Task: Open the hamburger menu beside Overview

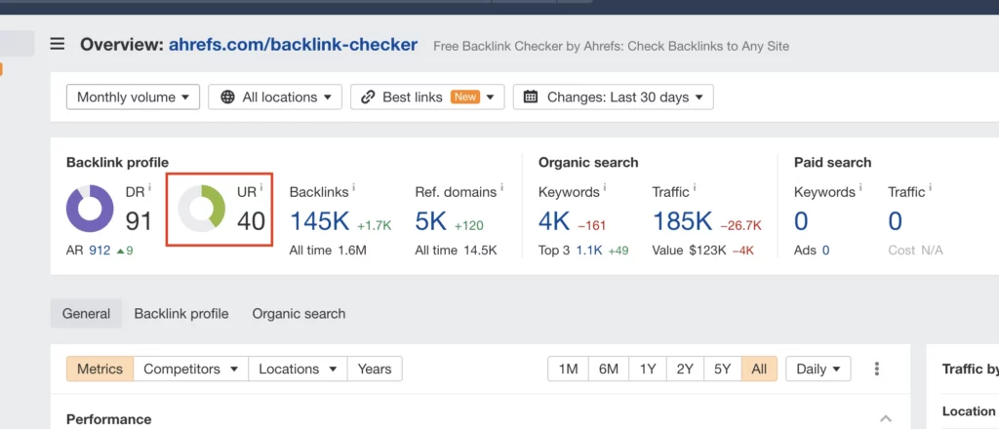Action: 58,45
